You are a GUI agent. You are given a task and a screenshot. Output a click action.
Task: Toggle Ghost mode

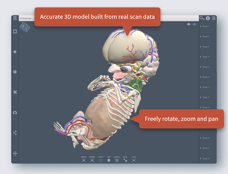pyautogui.click(x=101, y=160)
